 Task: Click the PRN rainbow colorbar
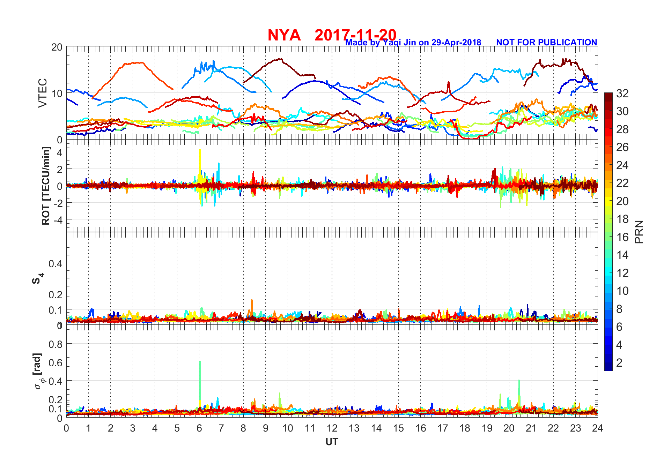pyautogui.click(x=608, y=232)
